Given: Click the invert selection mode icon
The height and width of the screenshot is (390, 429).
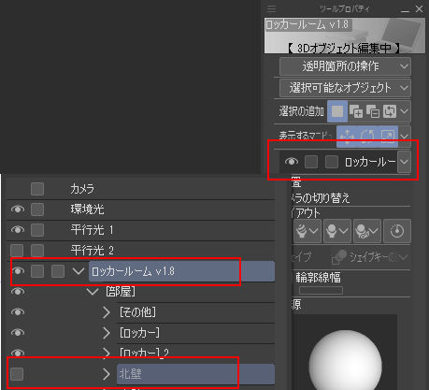Looking at the screenshot, I should [x=390, y=111].
